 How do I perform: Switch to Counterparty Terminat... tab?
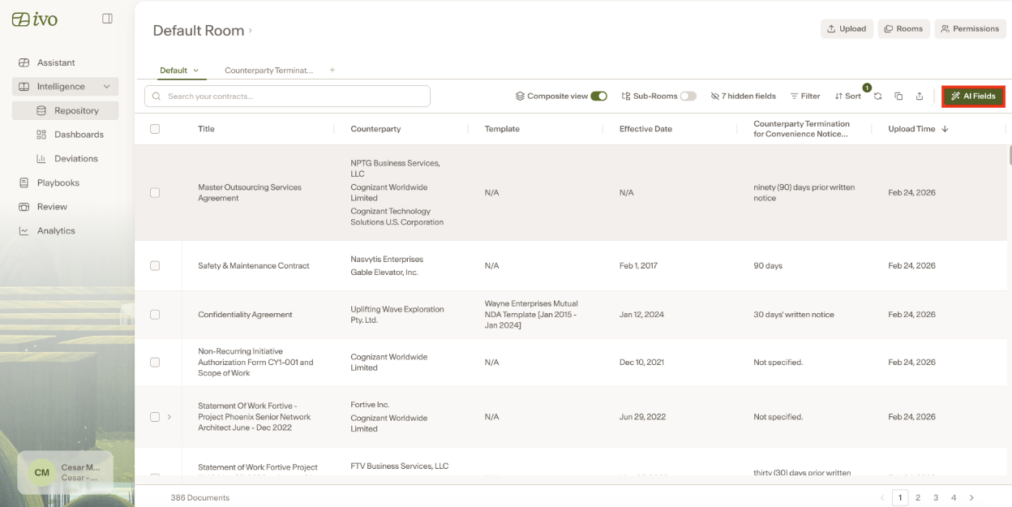268,71
